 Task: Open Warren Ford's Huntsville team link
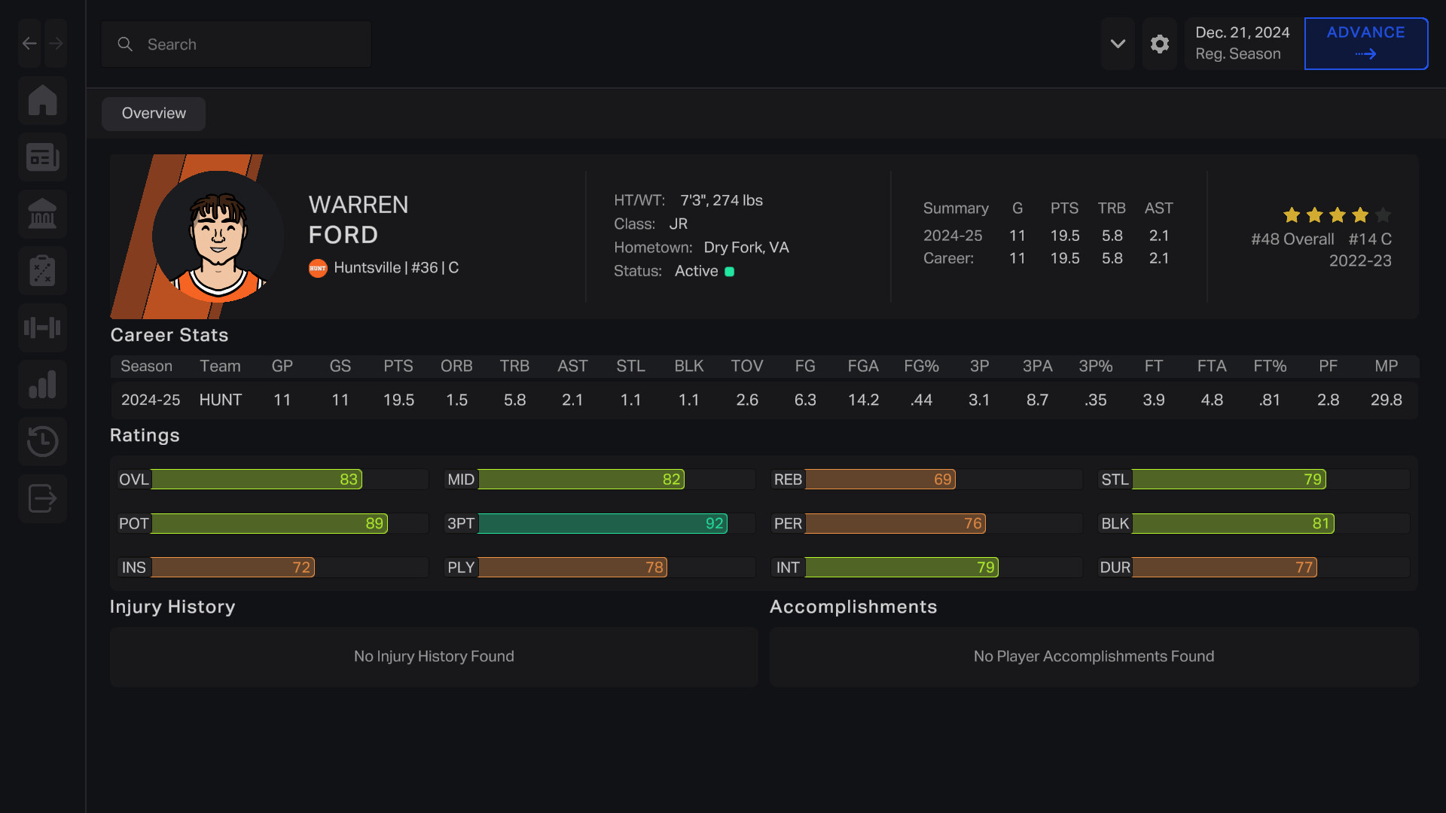pyautogui.click(x=368, y=267)
